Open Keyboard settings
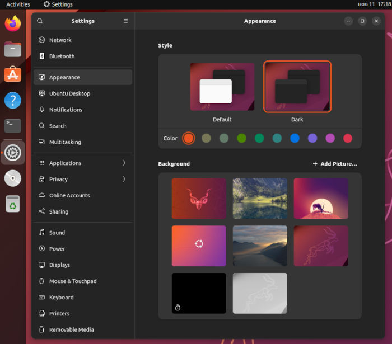 83,297
